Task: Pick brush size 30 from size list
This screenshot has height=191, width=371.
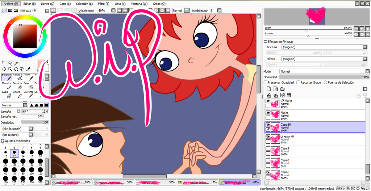Action: click(x=14, y=163)
